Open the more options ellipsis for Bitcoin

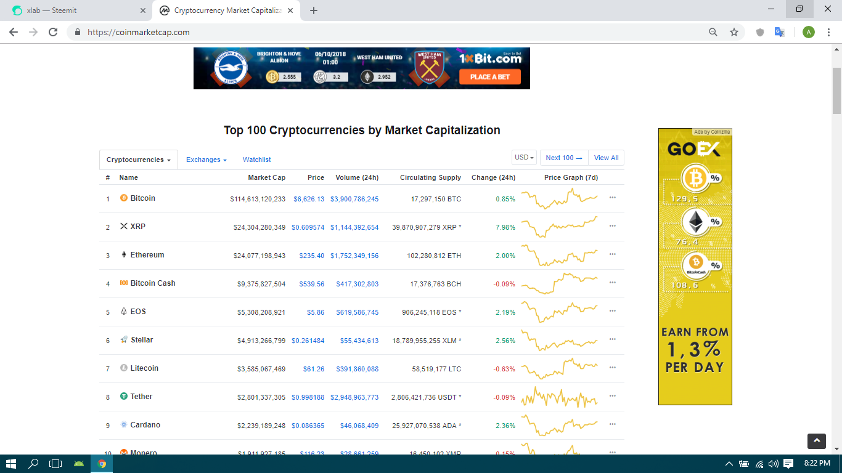[612, 198]
